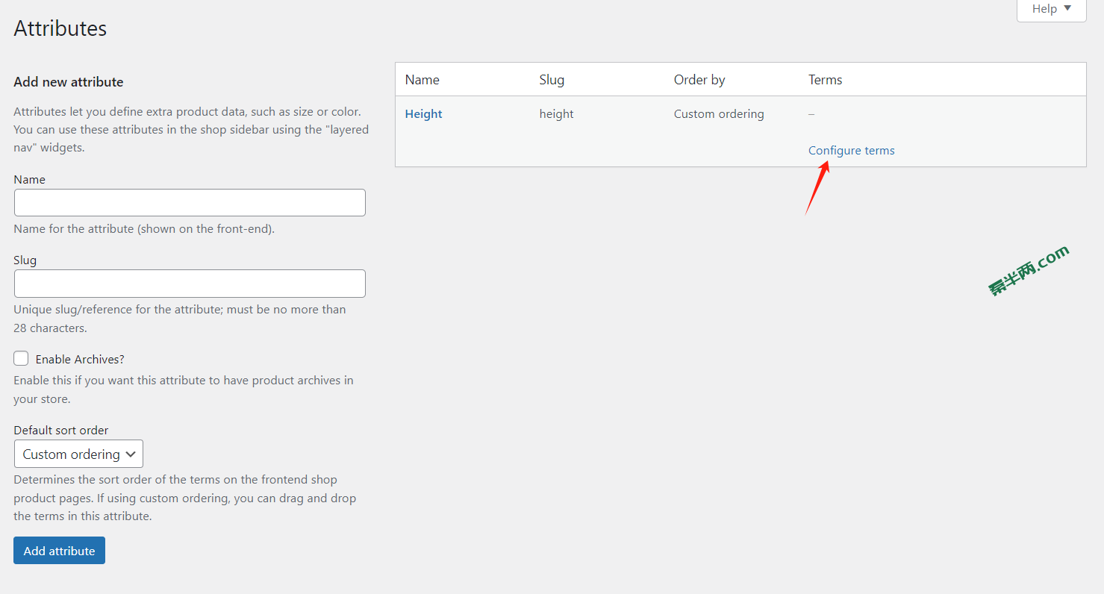This screenshot has width=1104, height=594.
Task: Click the Slug input field
Action: point(190,284)
